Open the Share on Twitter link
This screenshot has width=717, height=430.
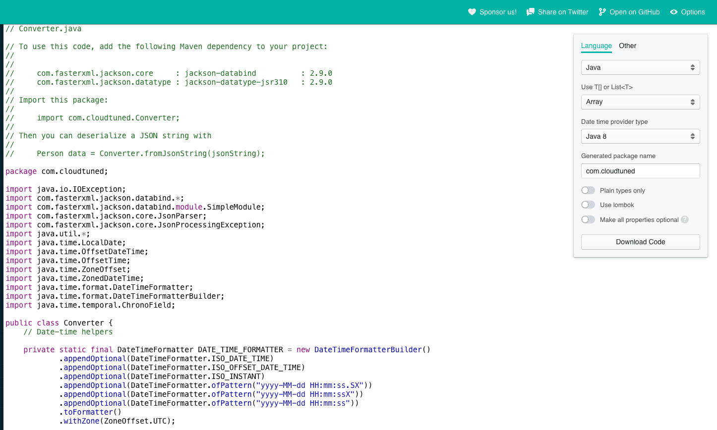point(557,12)
